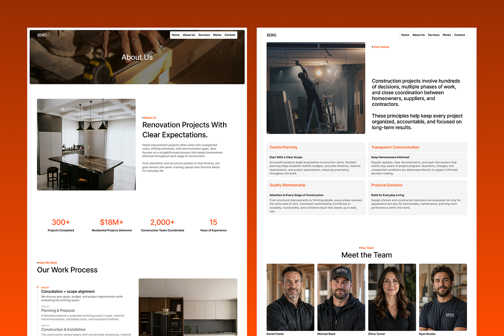Click the Core Values tag
Image resolution: width=504 pixels, height=336 pixels.
381,47
